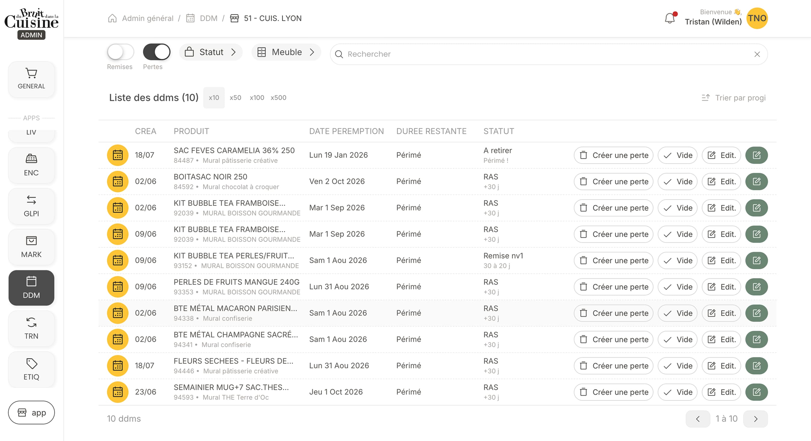Click the yellow calendar icon for SAC FEVES CARAMELIA
This screenshot has height=441, width=811.
coord(118,155)
